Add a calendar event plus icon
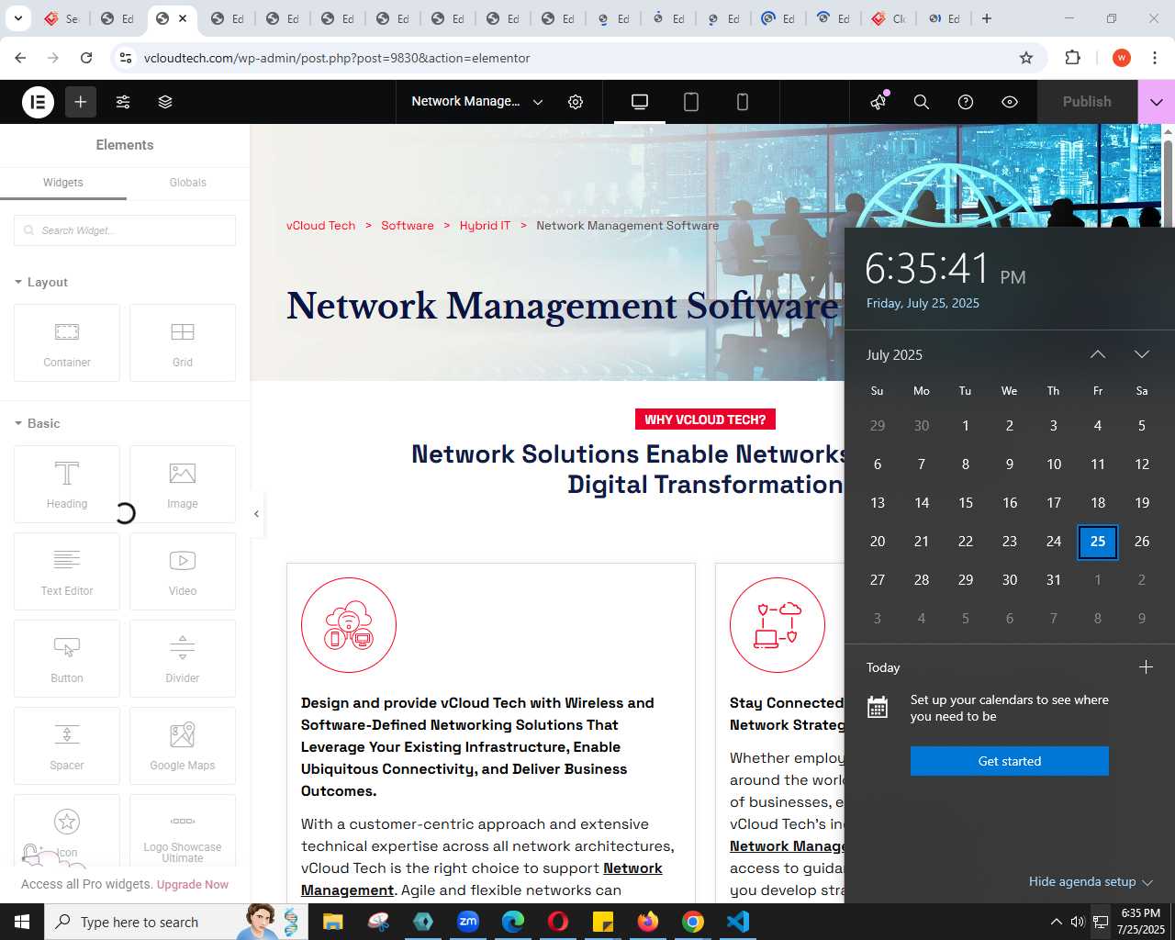 click(1146, 667)
